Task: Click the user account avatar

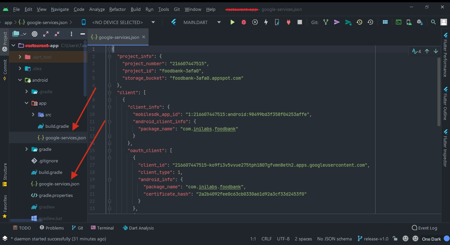Action: [x=444, y=22]
